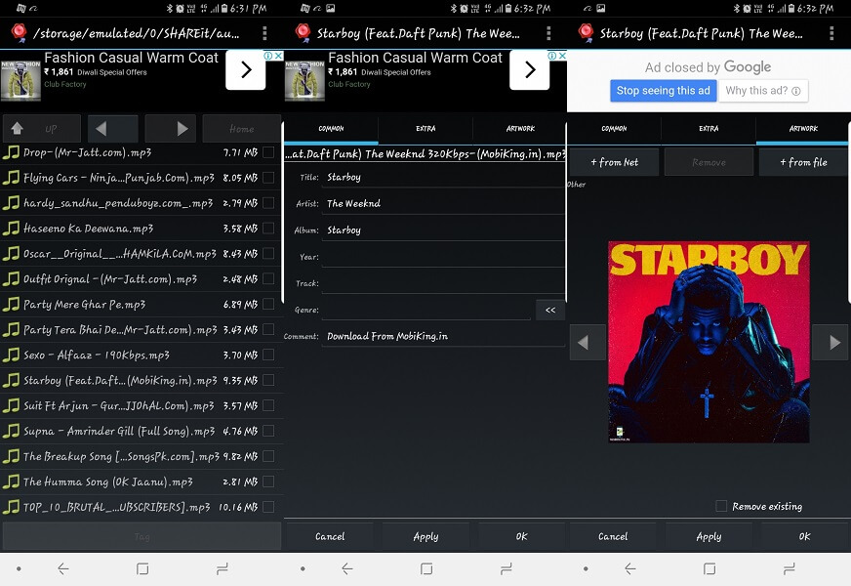Cancel tag editing on the Common tab screen
The width and height of the screenshot is (851, 586).
tap(330, 536)
